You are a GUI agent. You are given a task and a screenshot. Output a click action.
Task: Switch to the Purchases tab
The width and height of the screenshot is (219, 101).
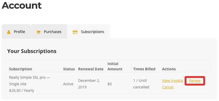tap(49, 32)
